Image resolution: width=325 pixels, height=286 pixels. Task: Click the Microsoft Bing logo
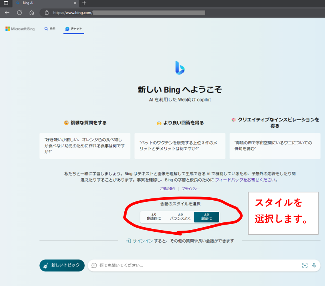(20, 29)
